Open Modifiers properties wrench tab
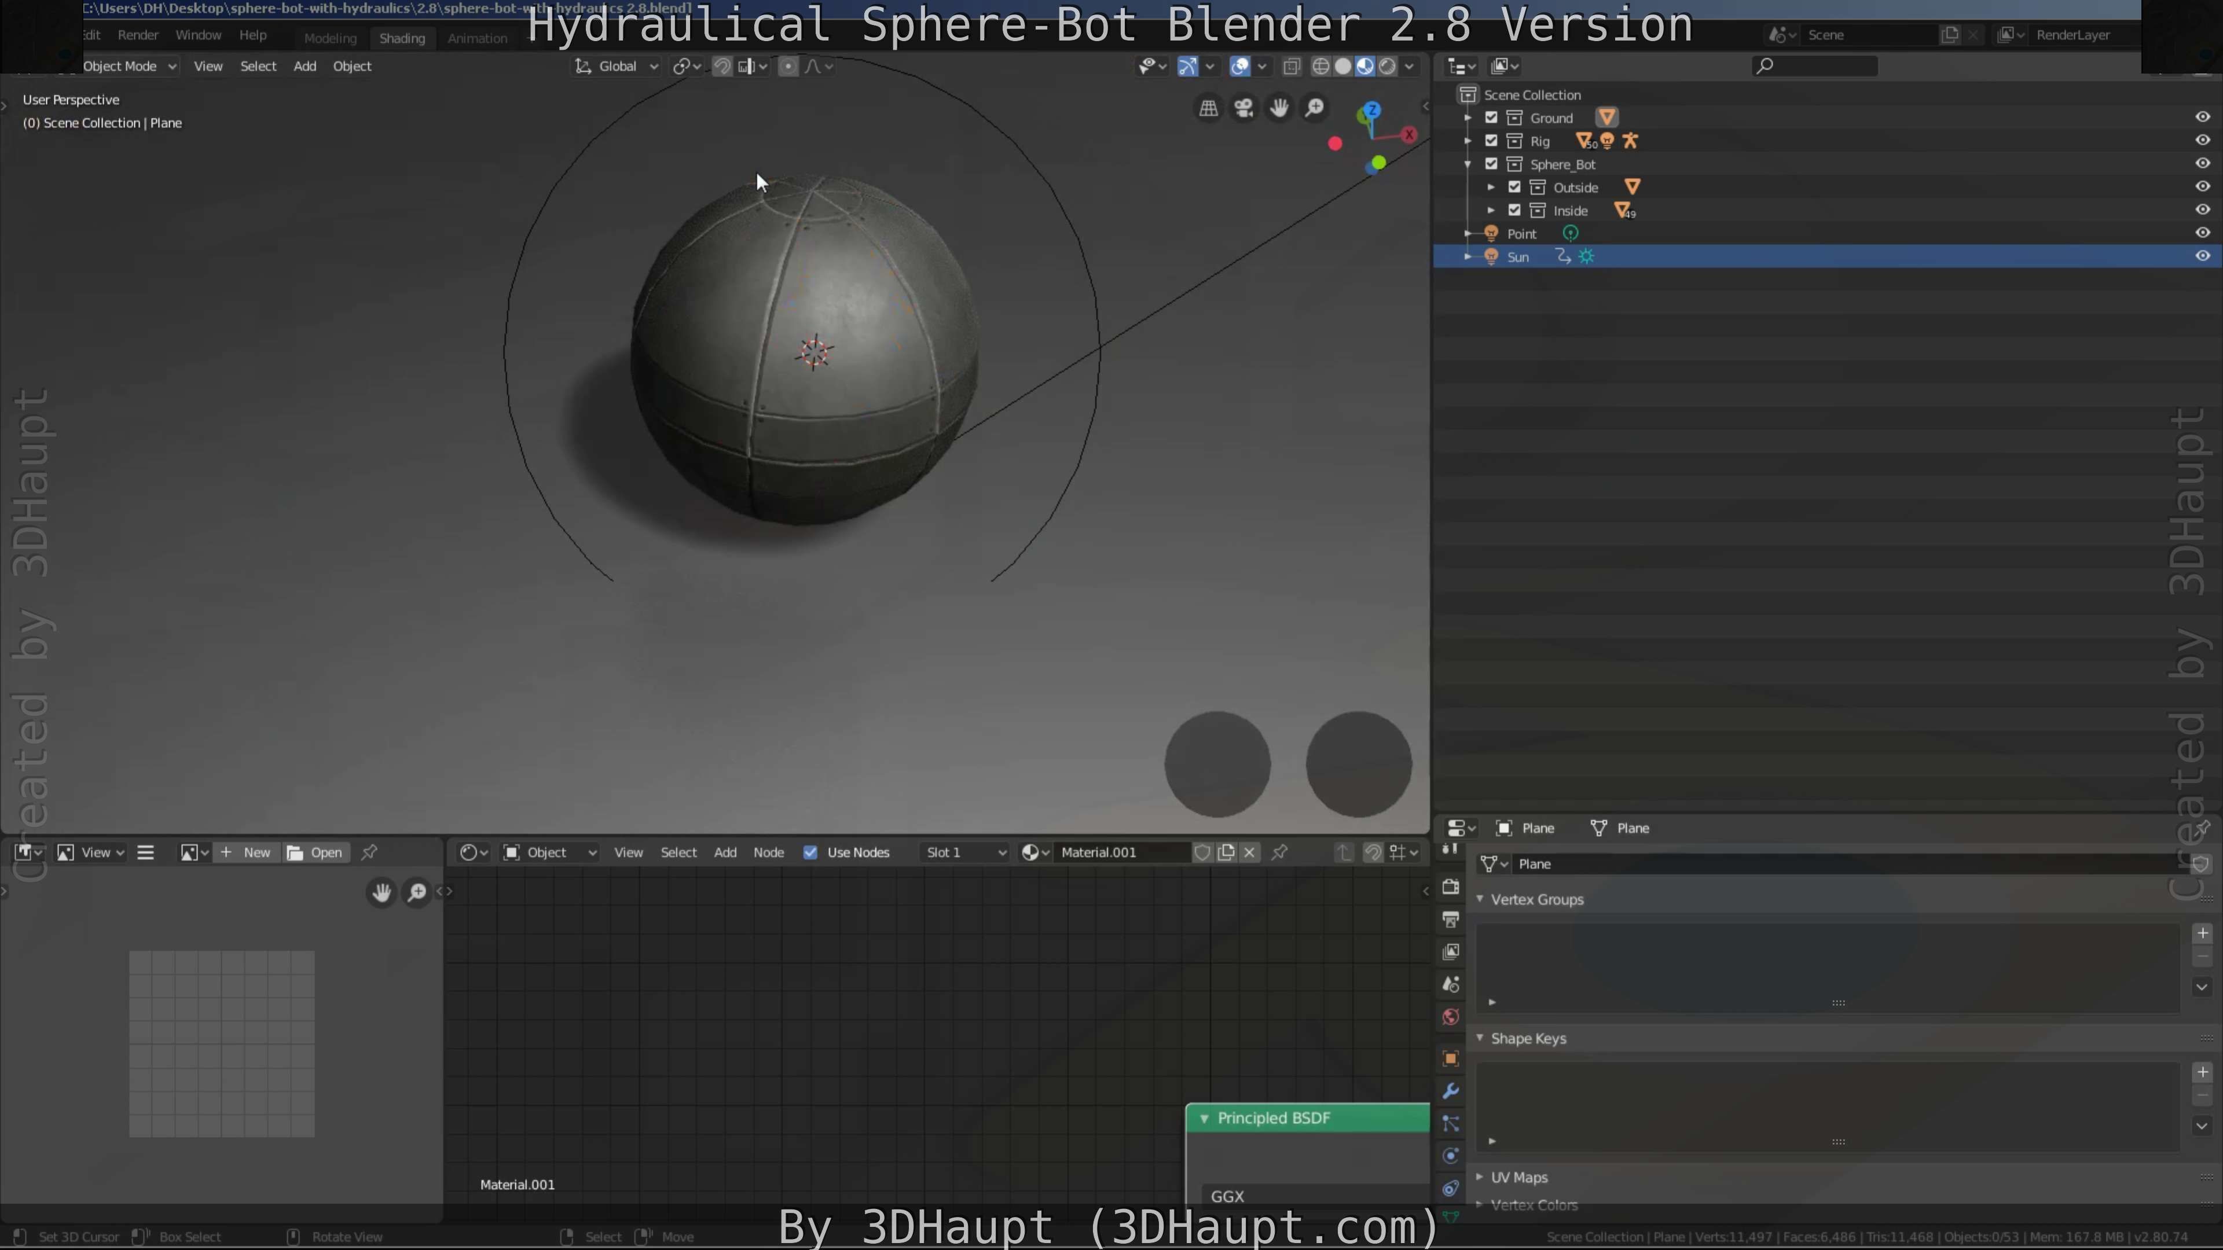 point(1451,1091)
